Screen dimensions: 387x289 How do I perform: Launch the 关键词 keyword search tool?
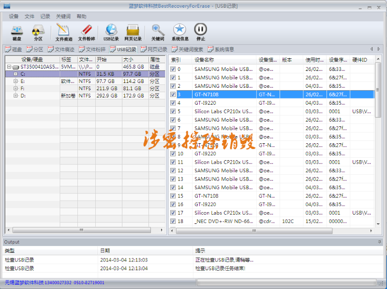pos(158,32)
